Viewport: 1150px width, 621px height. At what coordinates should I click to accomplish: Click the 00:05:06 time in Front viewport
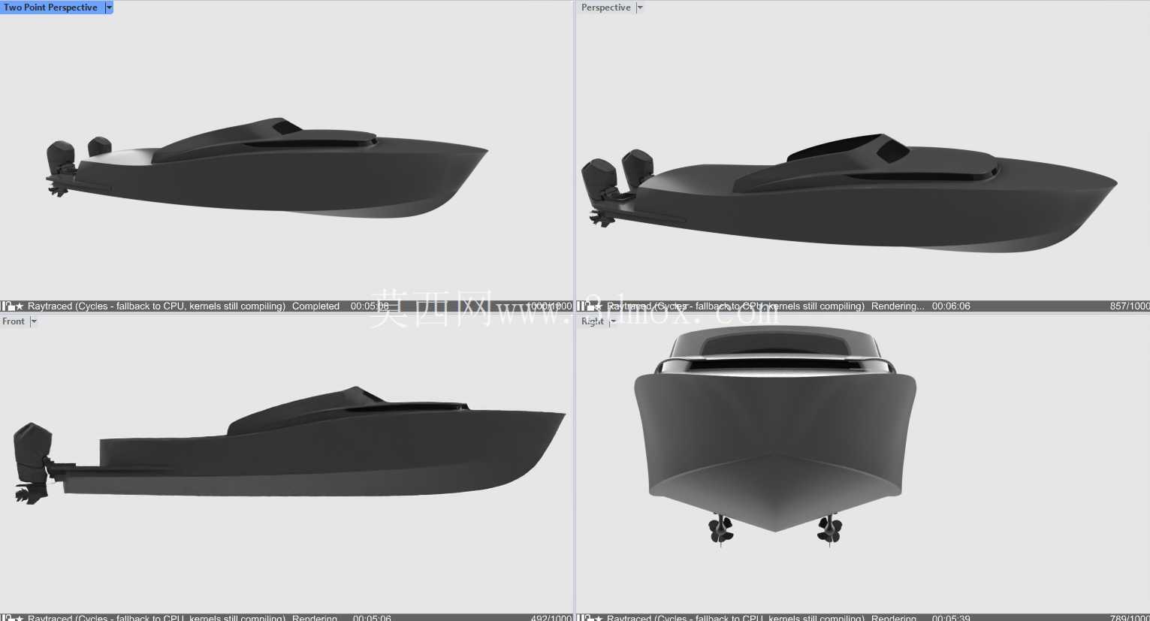(x=372, y=618)
